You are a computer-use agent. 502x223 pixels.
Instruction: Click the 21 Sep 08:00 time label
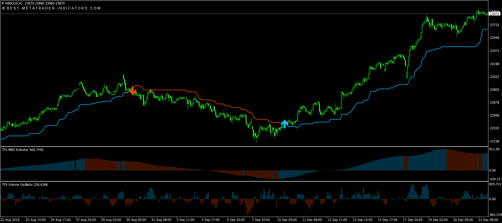click(488, 220)
